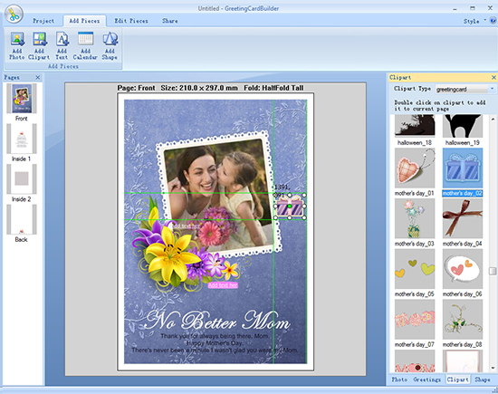Choose the mother's day_07 mom text clipart
The height and width of the screenshot is (394, 498).
[x=415, y=320]
